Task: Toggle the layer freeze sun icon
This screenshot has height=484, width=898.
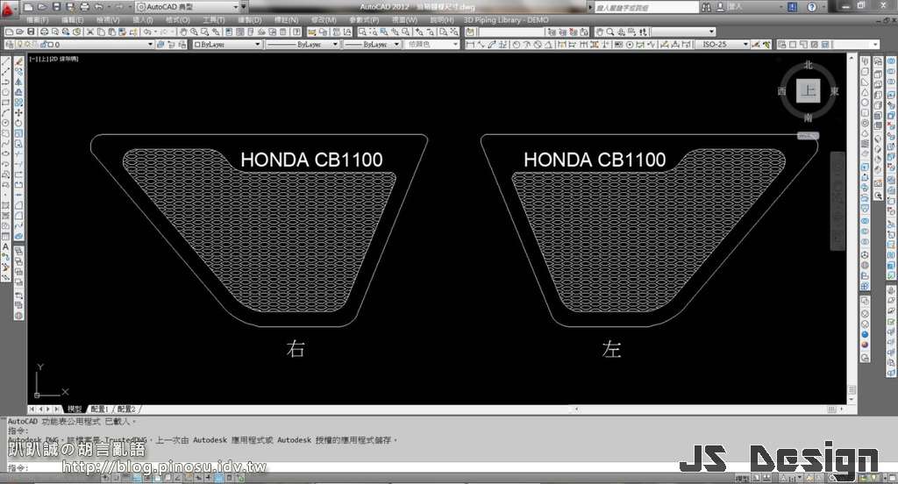Action: 28,44
